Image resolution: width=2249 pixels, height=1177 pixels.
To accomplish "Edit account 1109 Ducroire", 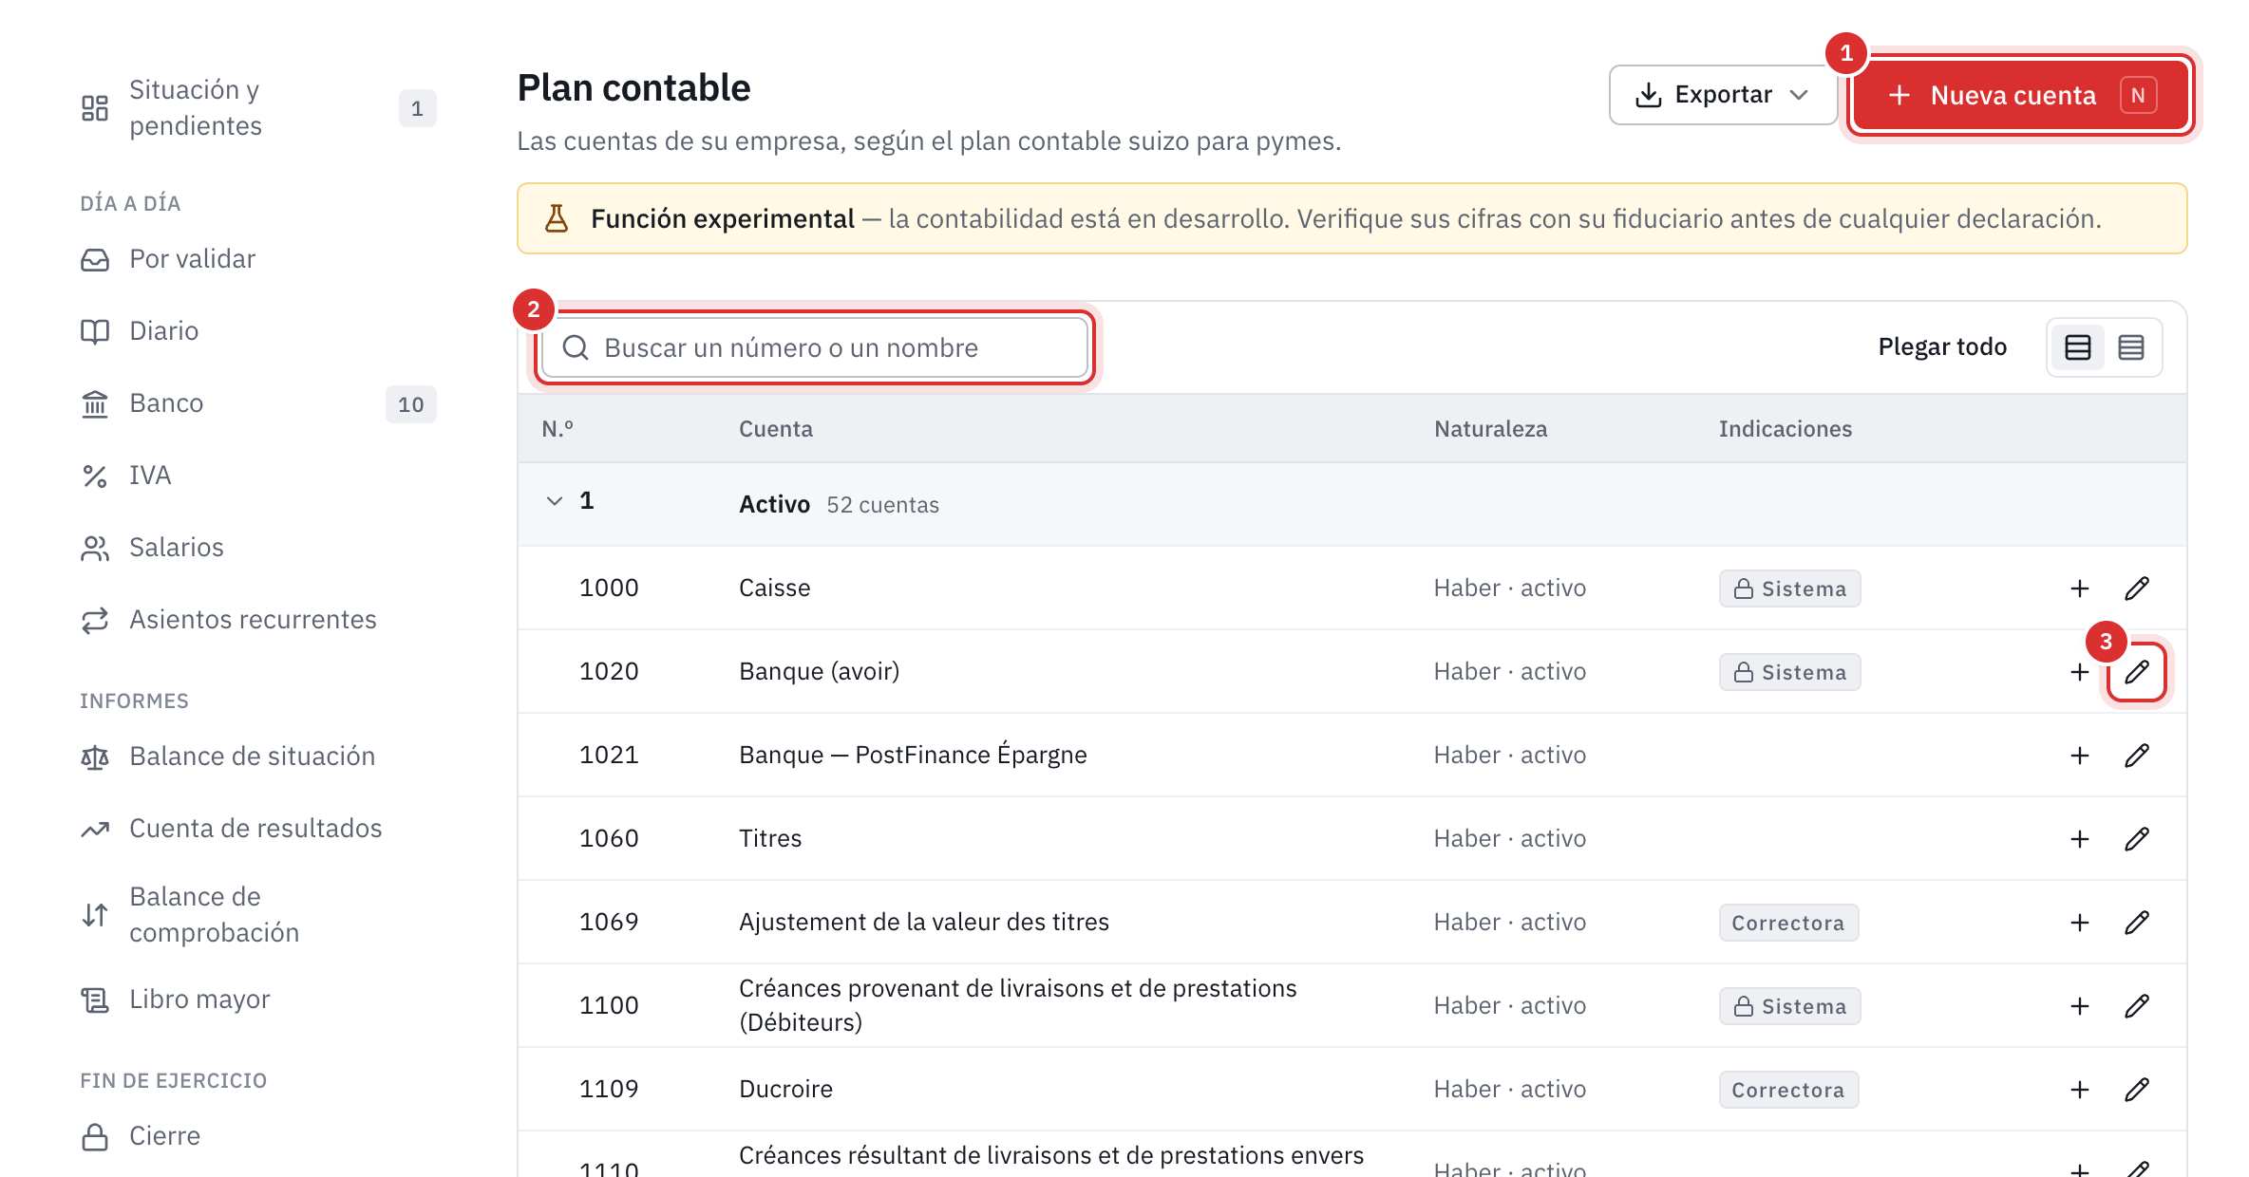I will point(2137,1090).
